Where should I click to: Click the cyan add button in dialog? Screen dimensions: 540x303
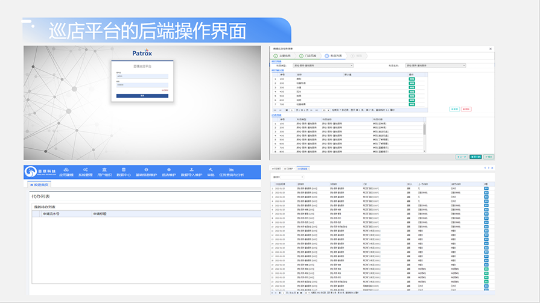[x=454, y=109]
